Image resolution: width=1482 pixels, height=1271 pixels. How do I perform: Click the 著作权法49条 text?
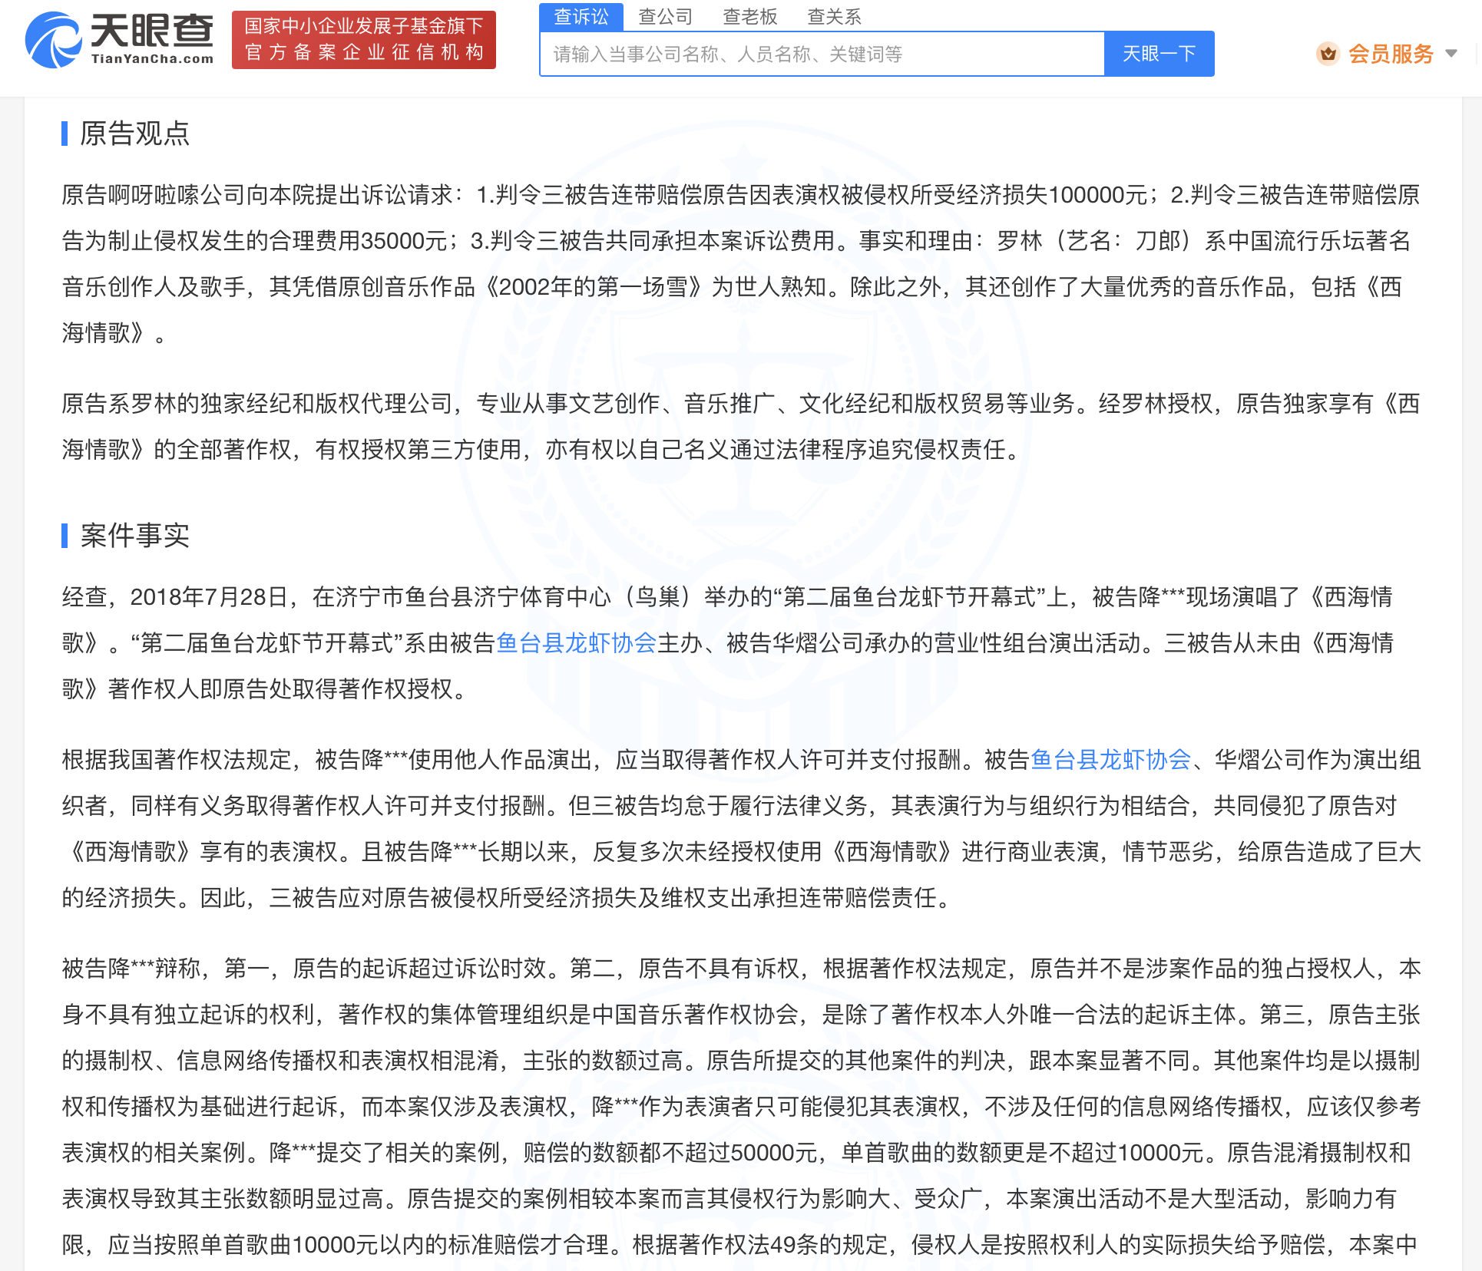coord(739,1245)
